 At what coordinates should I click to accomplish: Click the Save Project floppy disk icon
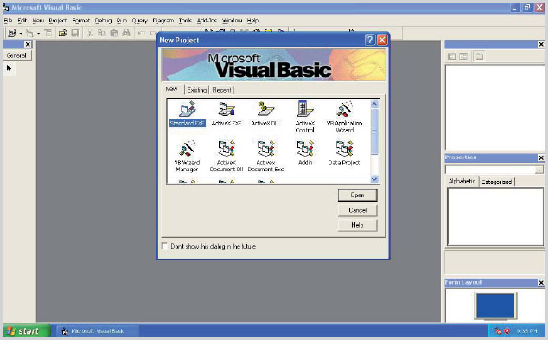75,33
